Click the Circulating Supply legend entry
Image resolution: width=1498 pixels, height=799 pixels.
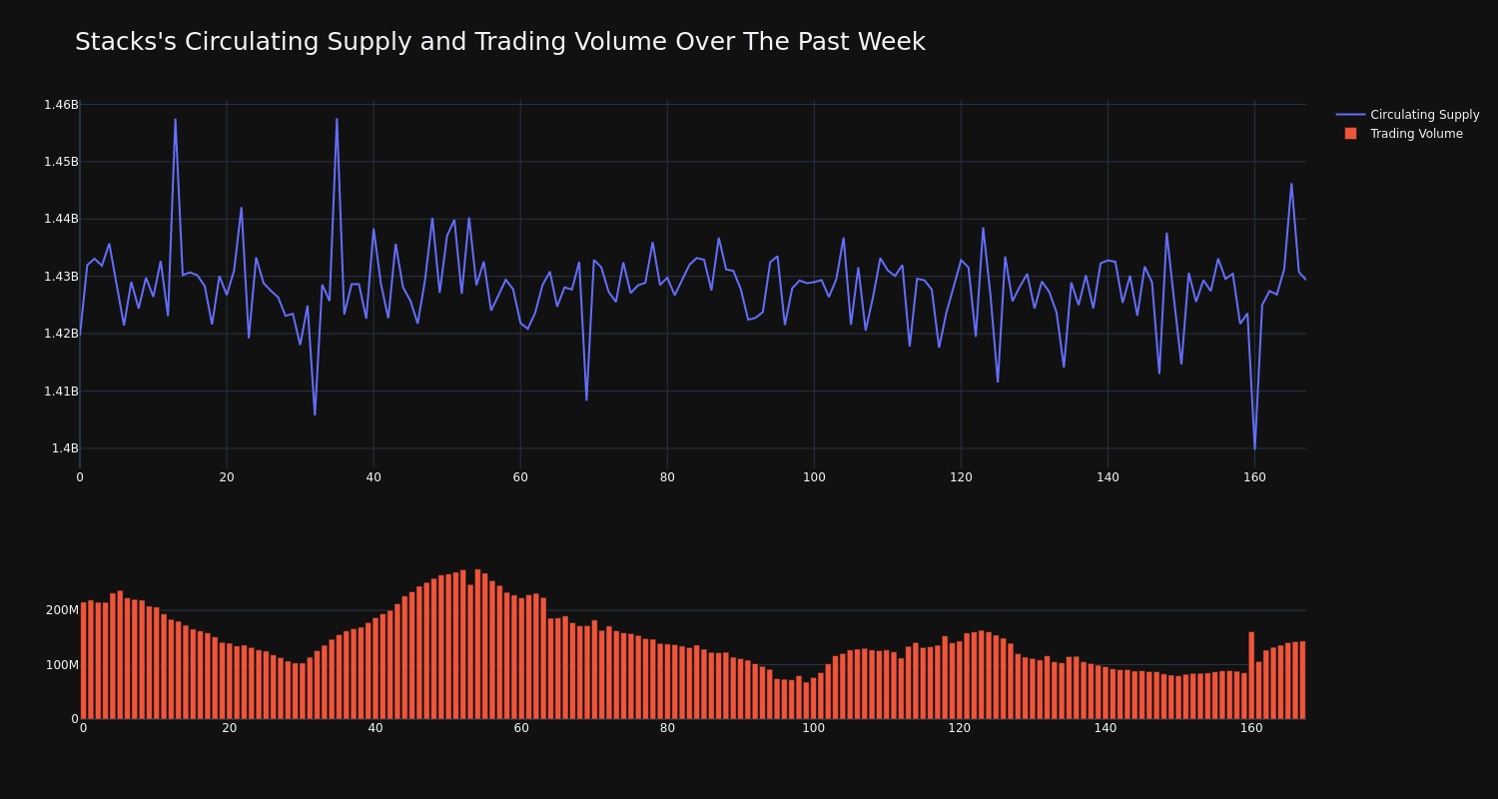(1407, 115)
